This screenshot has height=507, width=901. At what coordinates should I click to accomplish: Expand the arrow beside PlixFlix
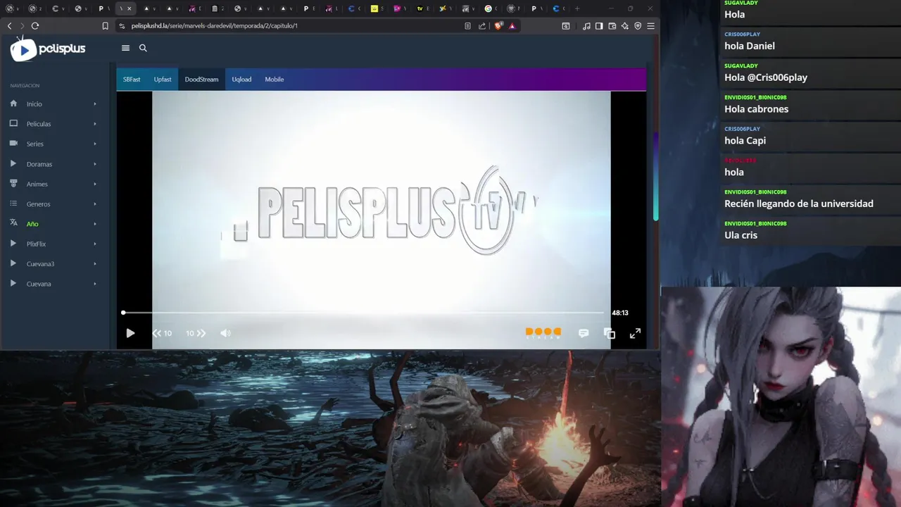(95, 244)
